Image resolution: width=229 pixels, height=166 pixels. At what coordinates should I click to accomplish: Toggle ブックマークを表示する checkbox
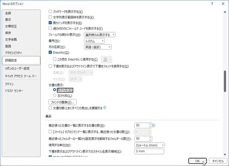50,11
